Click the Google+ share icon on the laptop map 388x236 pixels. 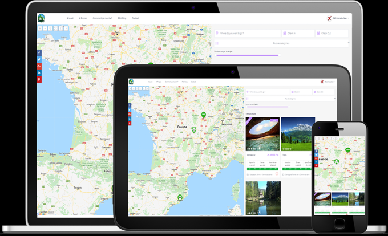(39, 67)
